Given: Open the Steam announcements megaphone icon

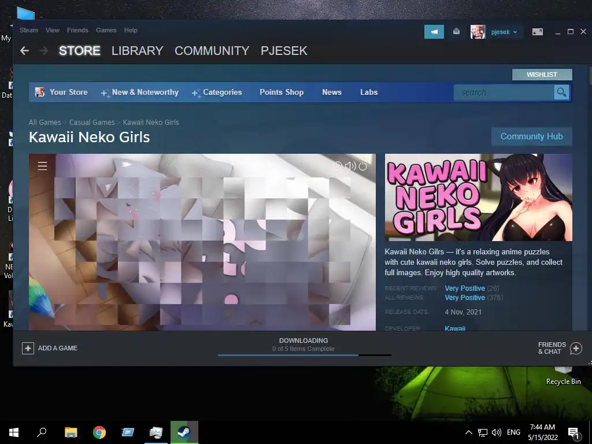Looking at the screenshot, I should pyautogui.click(x=434, y=32).
